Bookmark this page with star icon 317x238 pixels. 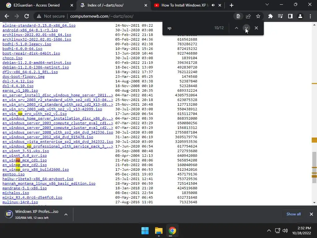[x=258, y=16]
